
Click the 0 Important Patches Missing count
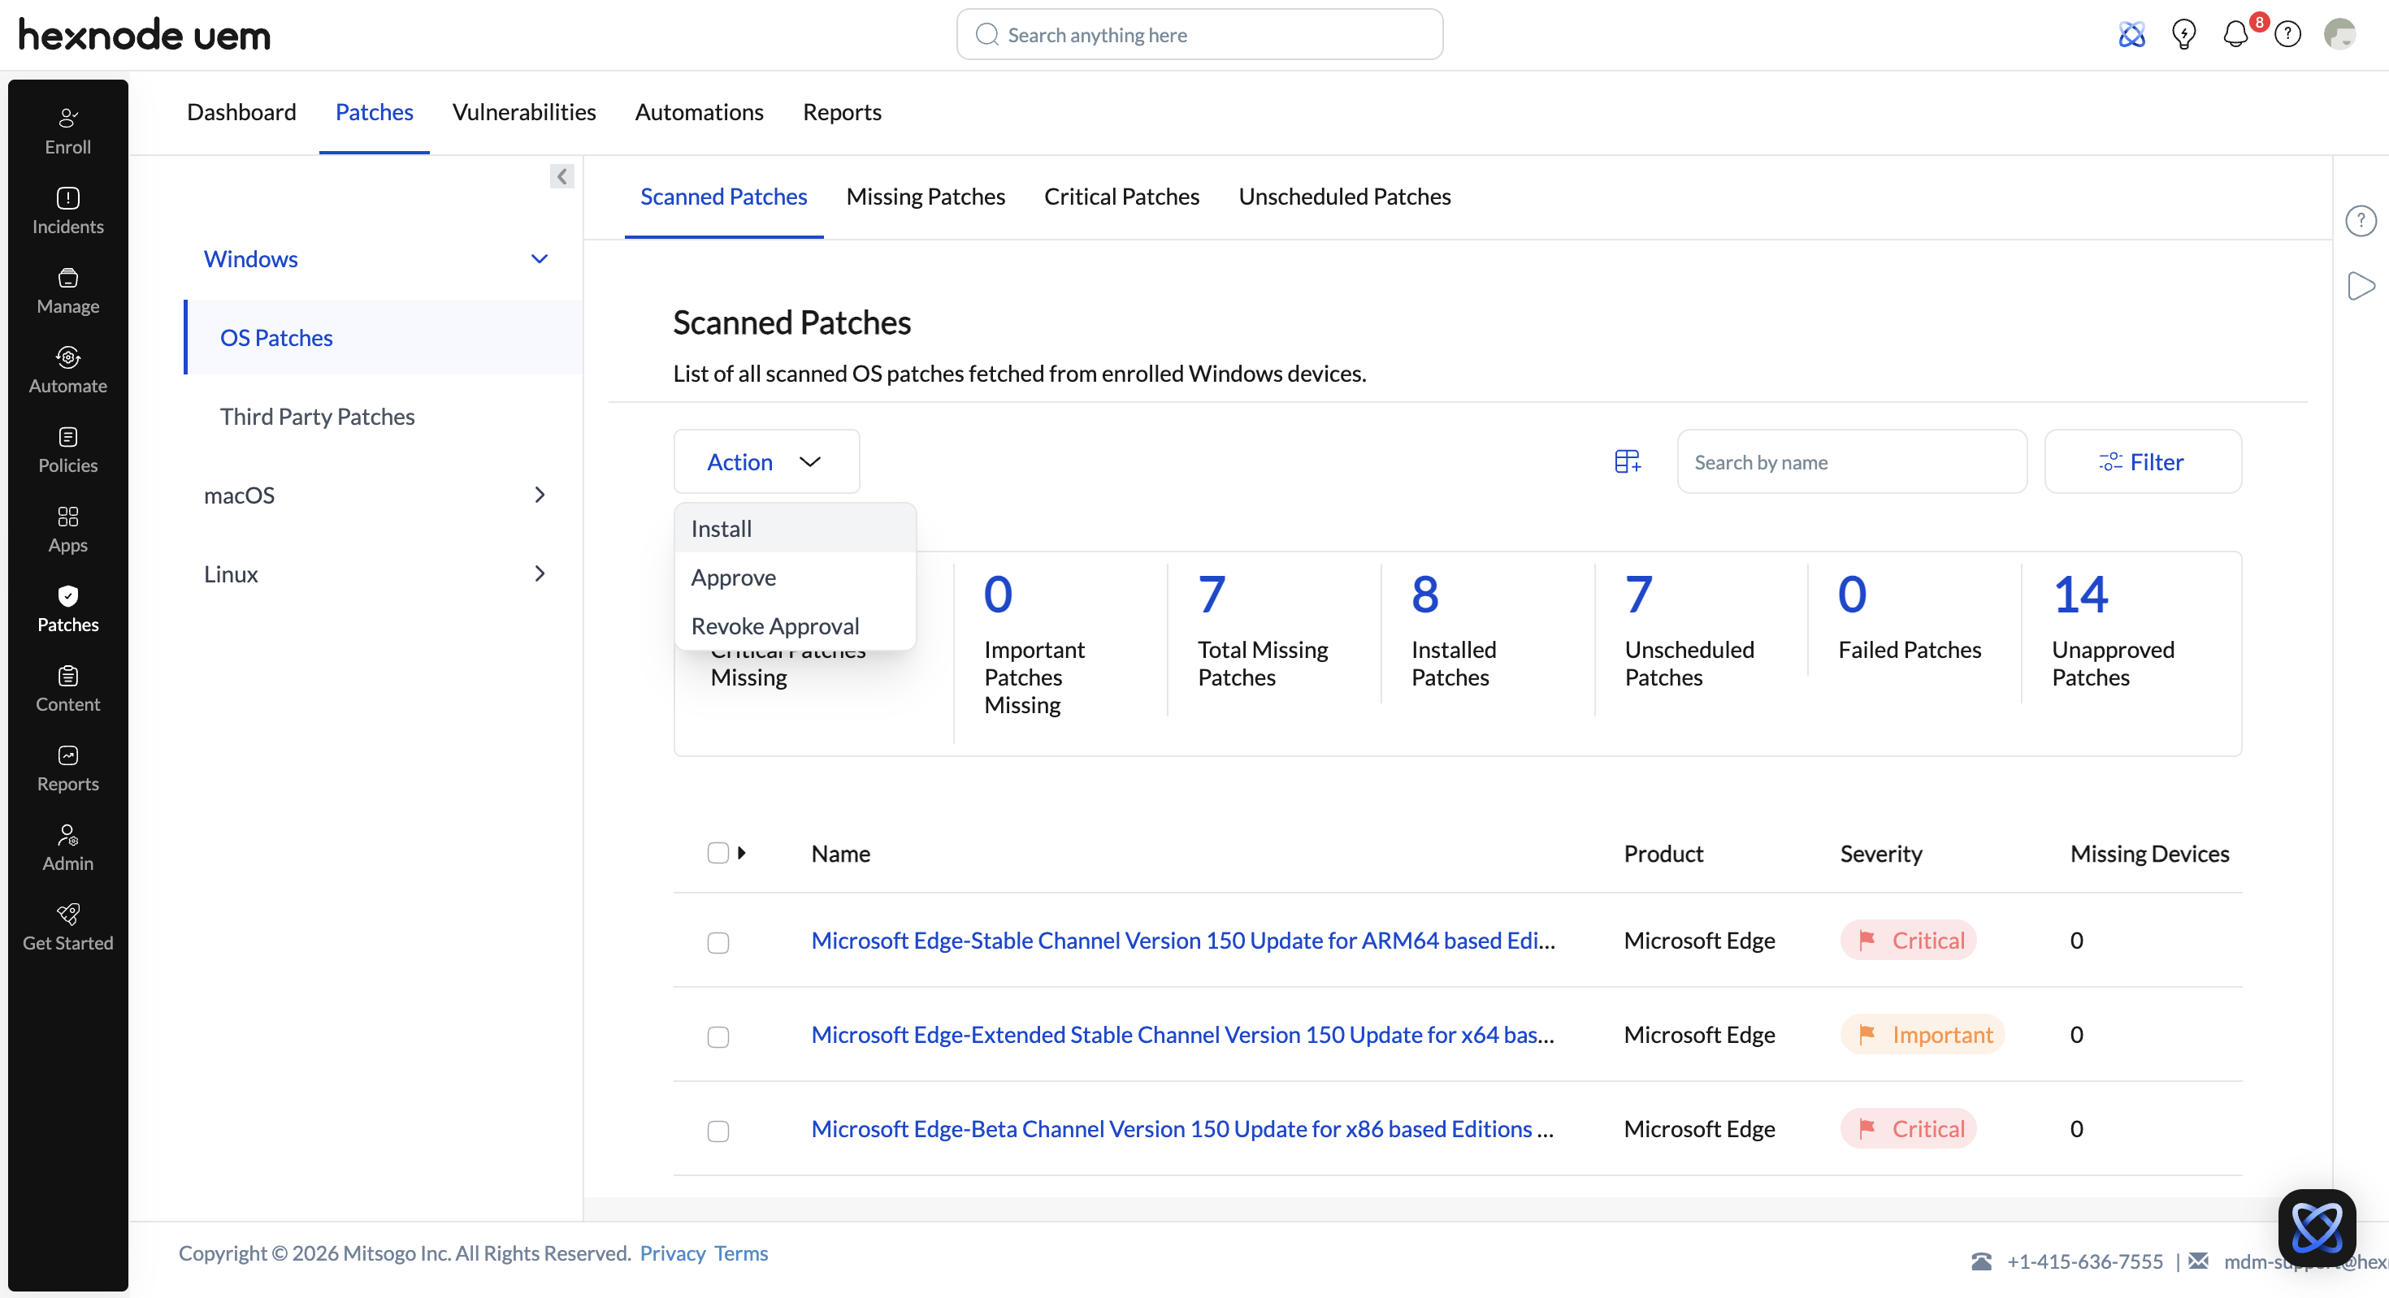pos(998,595)
